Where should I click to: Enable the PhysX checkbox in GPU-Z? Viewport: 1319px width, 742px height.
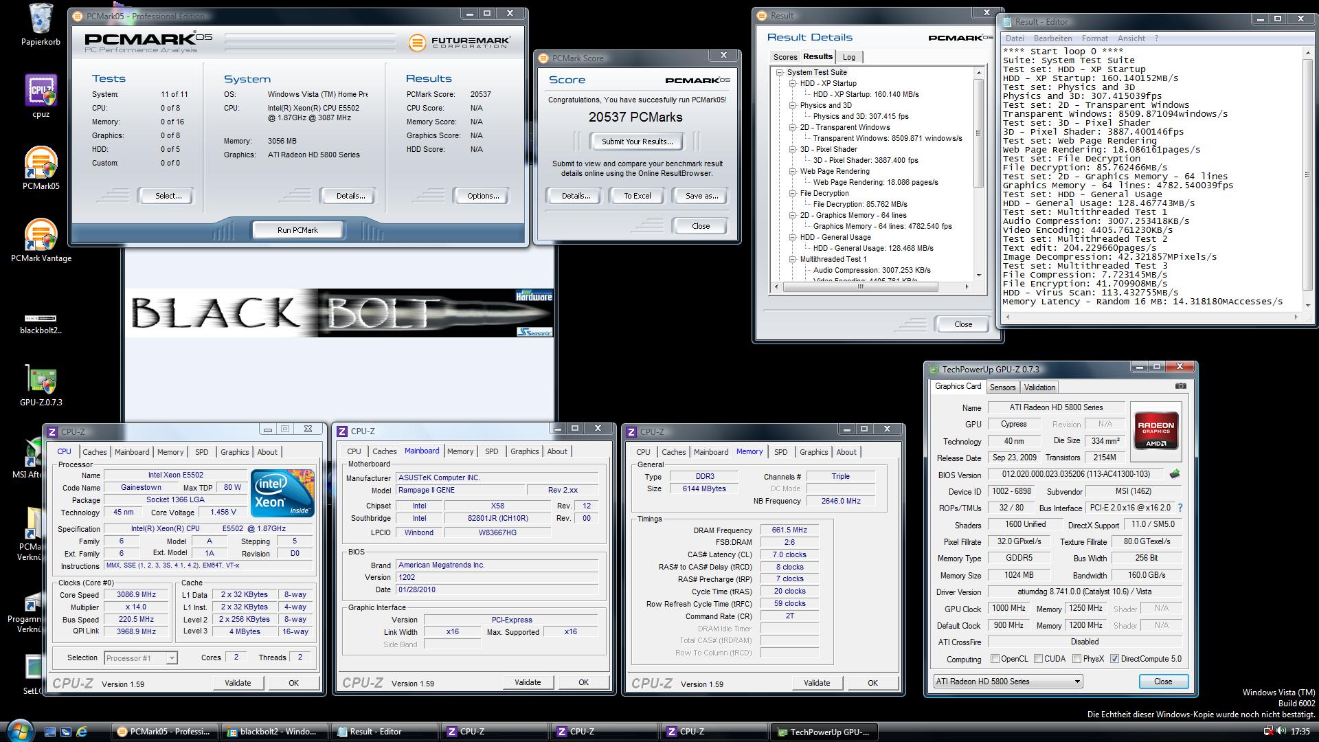click(1076, 659)
